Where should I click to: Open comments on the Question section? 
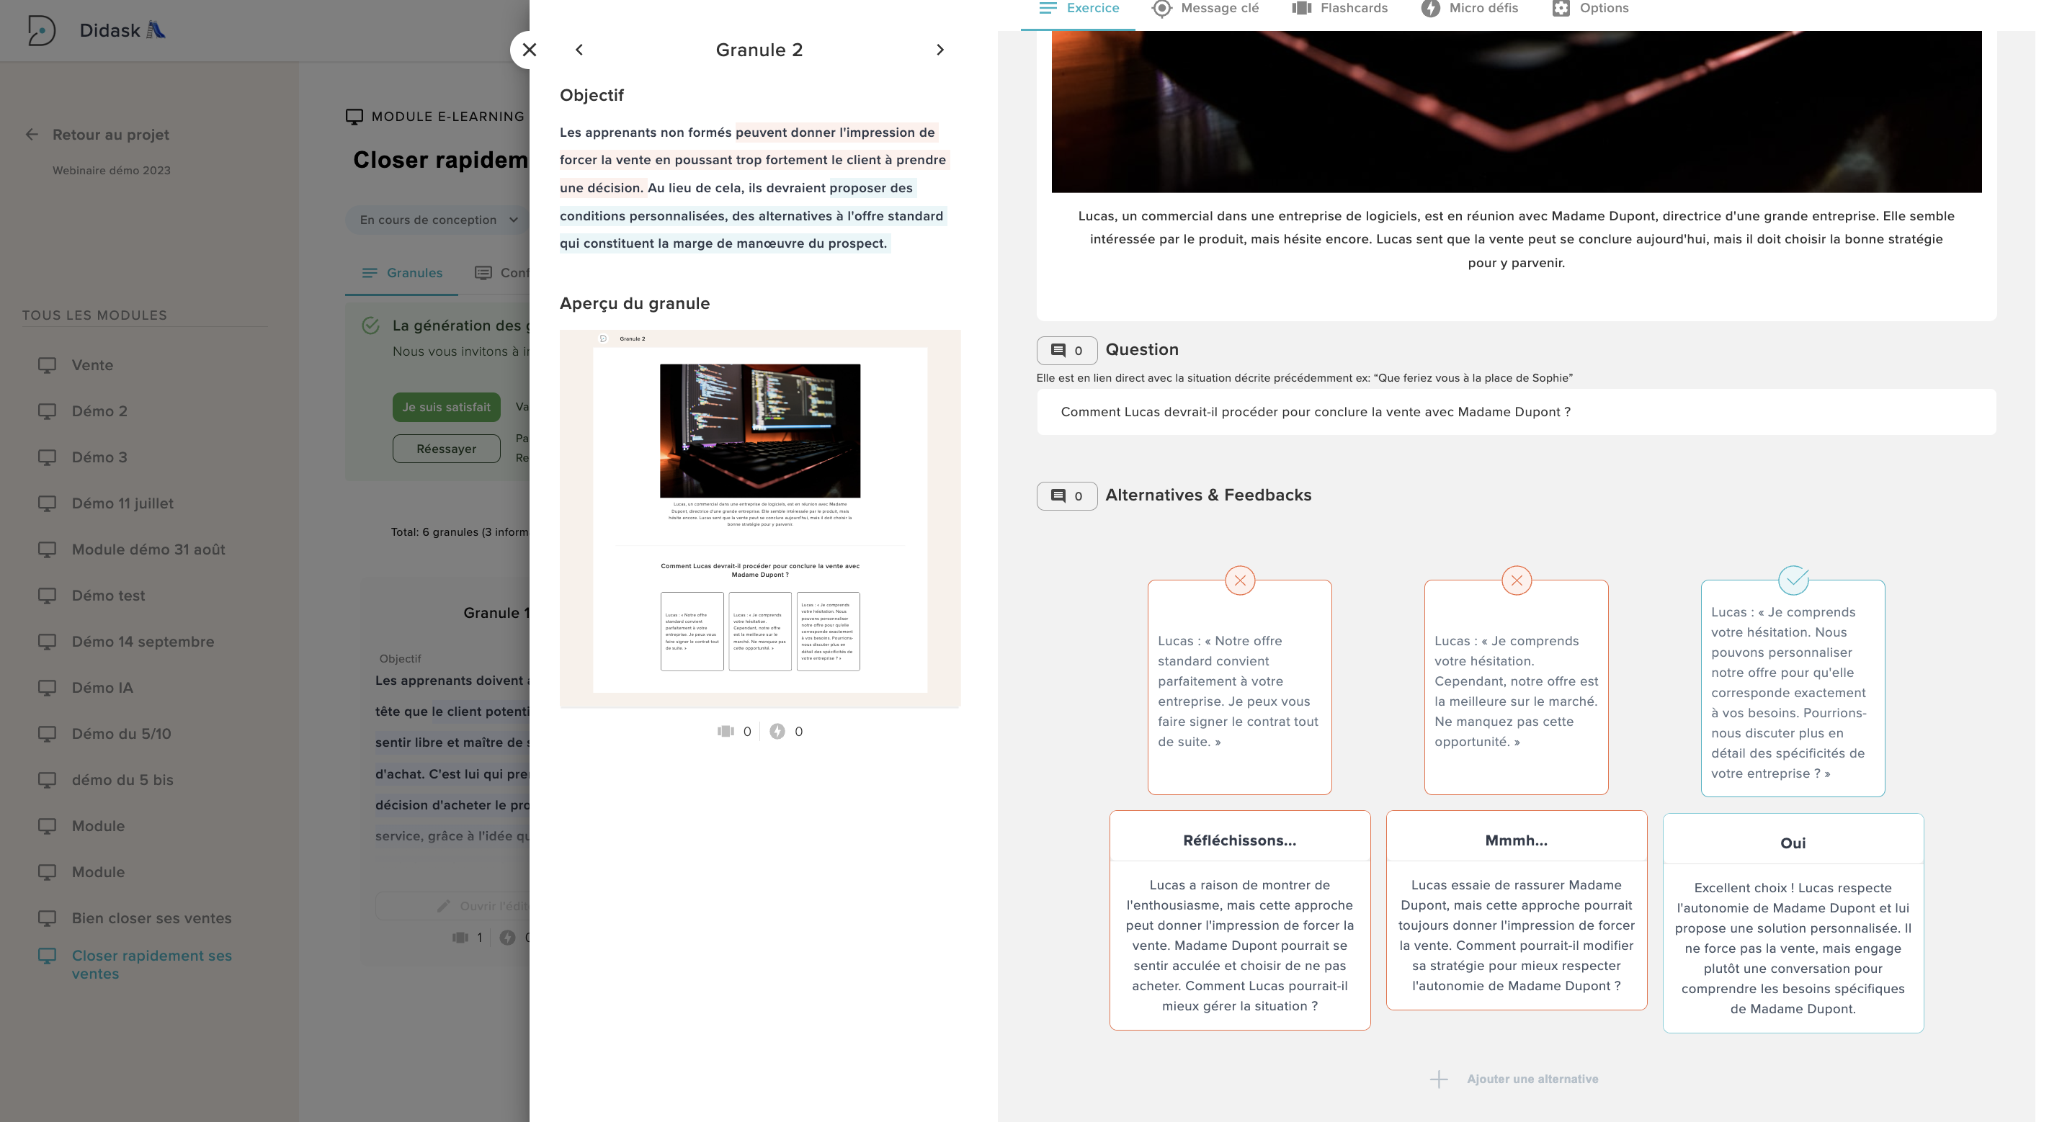[1066, 350]
